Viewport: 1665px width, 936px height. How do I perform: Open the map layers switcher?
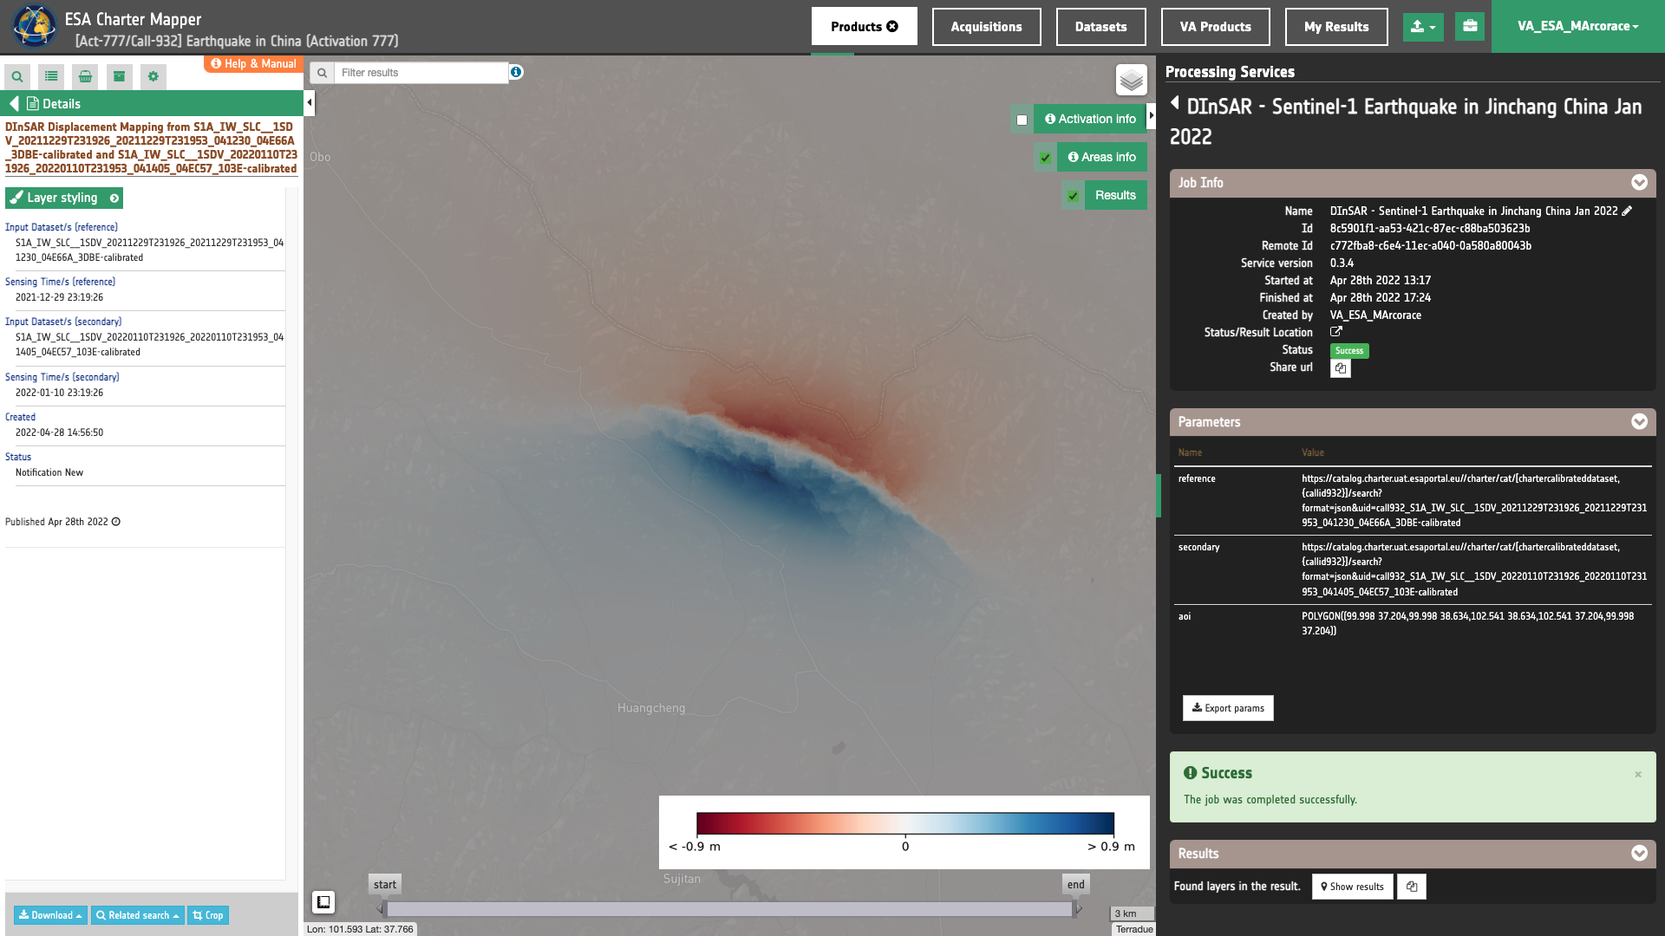pyautogui.click(x=1132, y=81)
